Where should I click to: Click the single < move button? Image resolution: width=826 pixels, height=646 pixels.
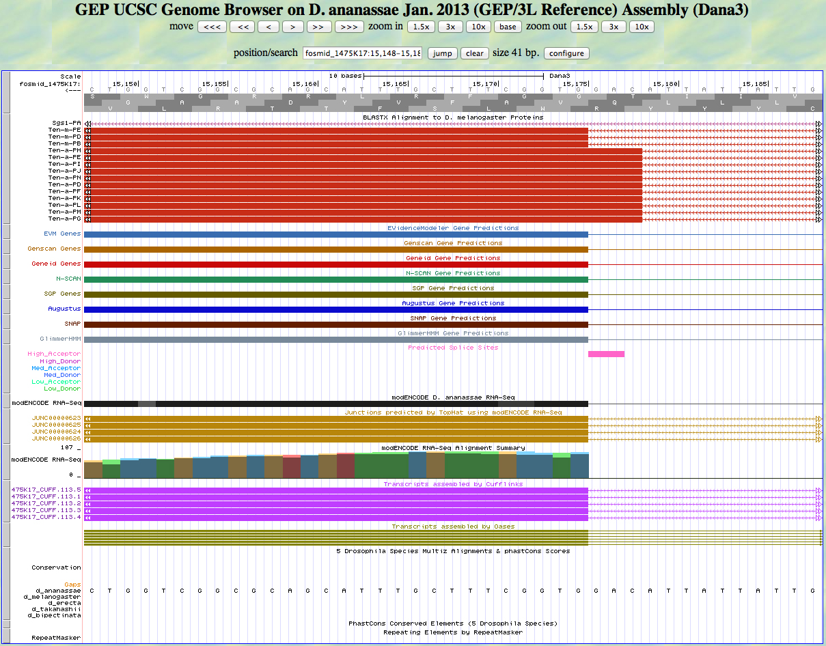pos(269,27)
